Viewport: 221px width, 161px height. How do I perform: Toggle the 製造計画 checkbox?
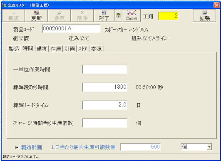coord(17,147)
